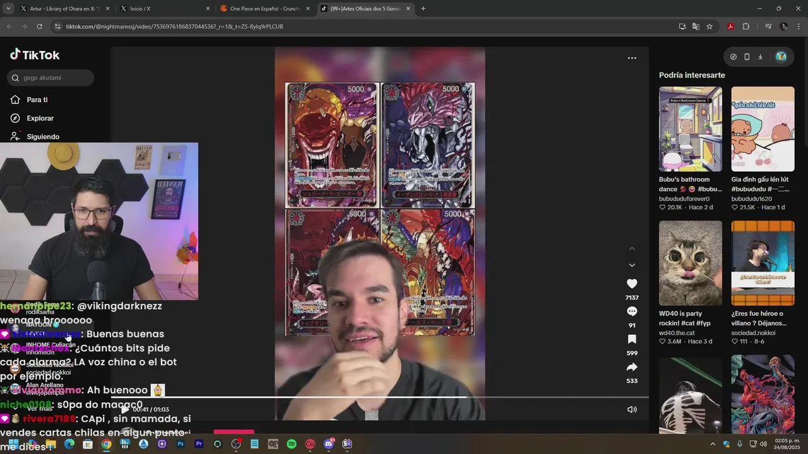
Task: Seek along the video progress bar
Action: click(x=380, y=397)
